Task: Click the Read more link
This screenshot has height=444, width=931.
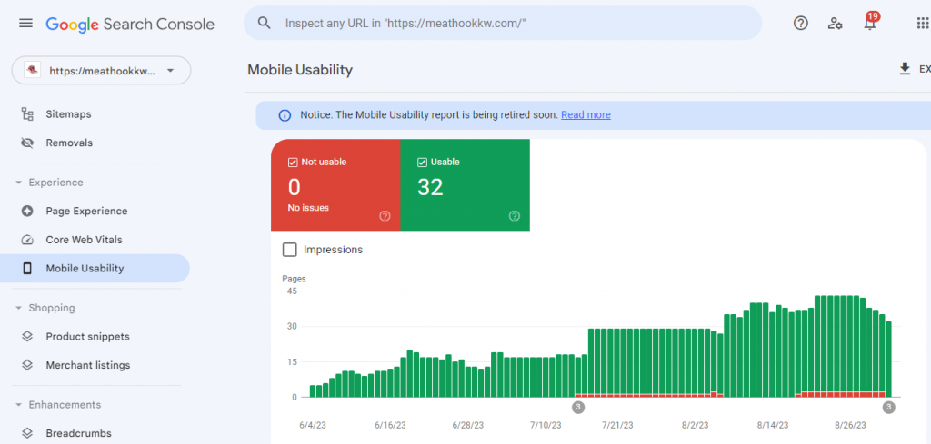Action: tap(586, 115)
